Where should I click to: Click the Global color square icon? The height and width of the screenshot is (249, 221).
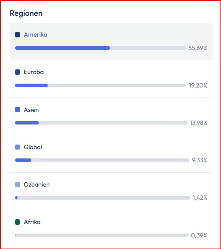(x=17, y=147)
